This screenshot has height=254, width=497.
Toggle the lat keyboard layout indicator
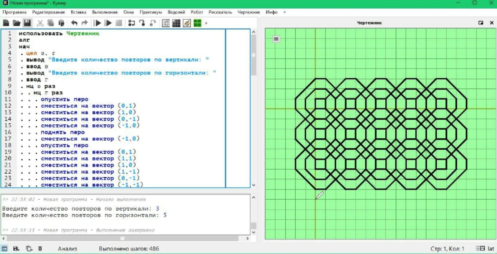coord(491,249)
